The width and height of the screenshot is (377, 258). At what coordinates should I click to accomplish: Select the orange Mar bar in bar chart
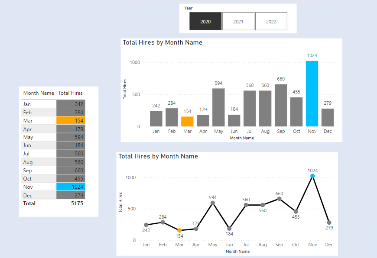click(187, 122)
